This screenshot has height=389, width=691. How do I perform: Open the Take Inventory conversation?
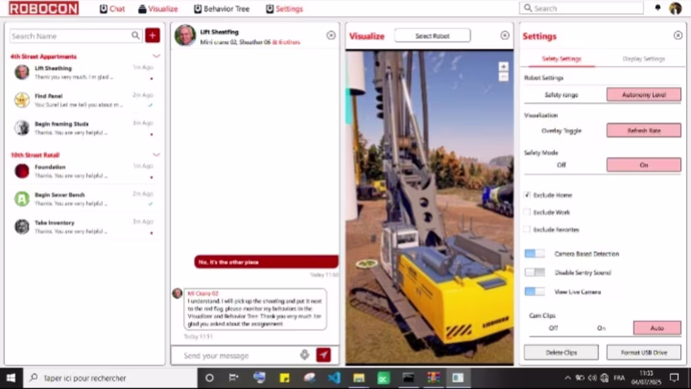point(84,226)
